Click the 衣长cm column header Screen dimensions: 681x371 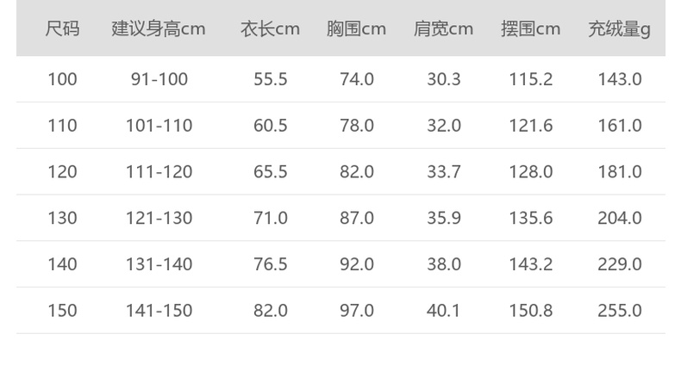(270, 28)
